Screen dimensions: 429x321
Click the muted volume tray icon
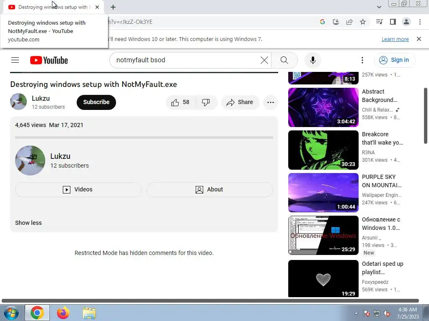tap(387, 313)
